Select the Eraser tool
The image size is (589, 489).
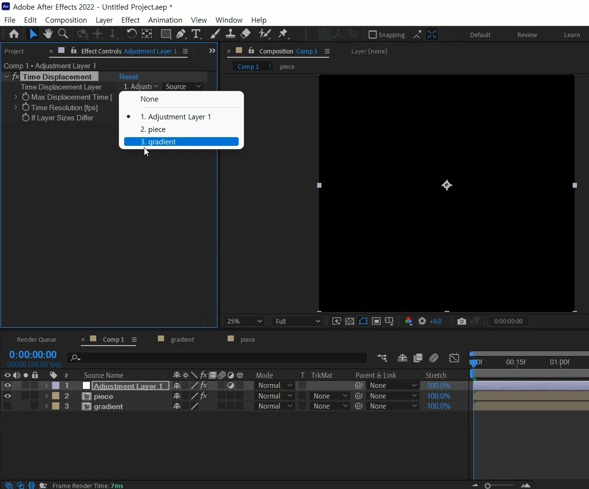click(245, 34)
